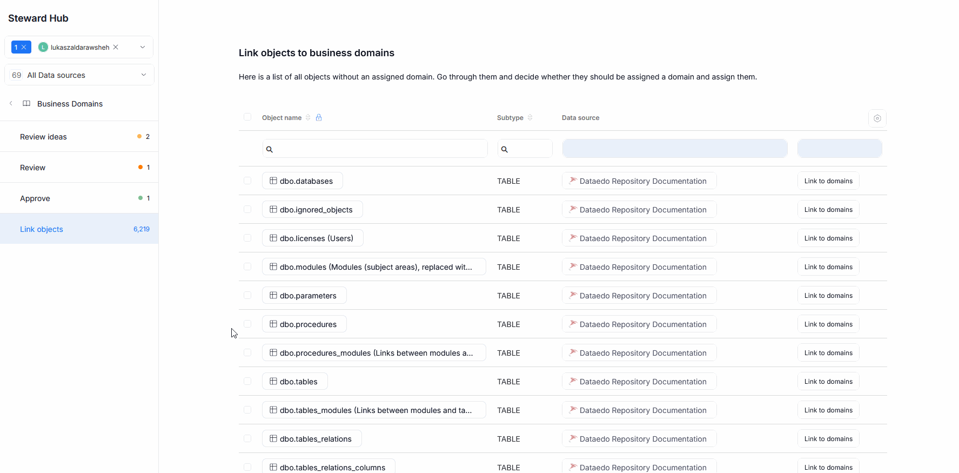The width and height of the screenshot is (959, 473).
Task: Link dbo.tables_modules to domains
Action: click(828, 410)
